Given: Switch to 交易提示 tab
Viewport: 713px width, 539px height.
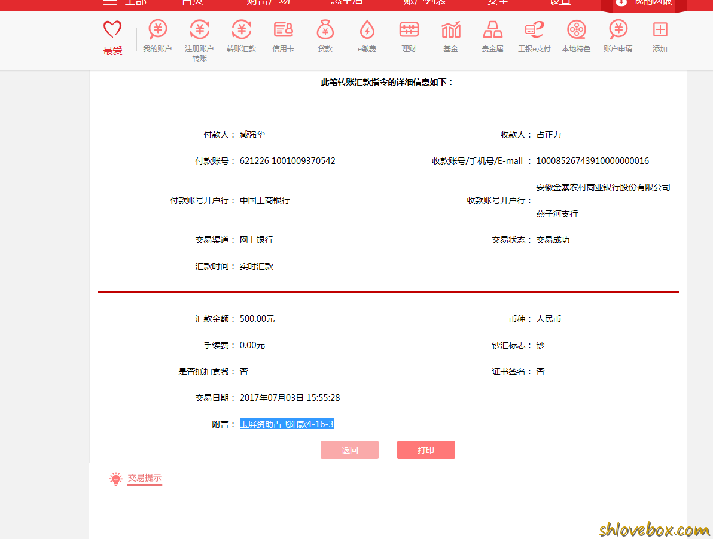Looking at the screenshot, I should coord(144,477).
